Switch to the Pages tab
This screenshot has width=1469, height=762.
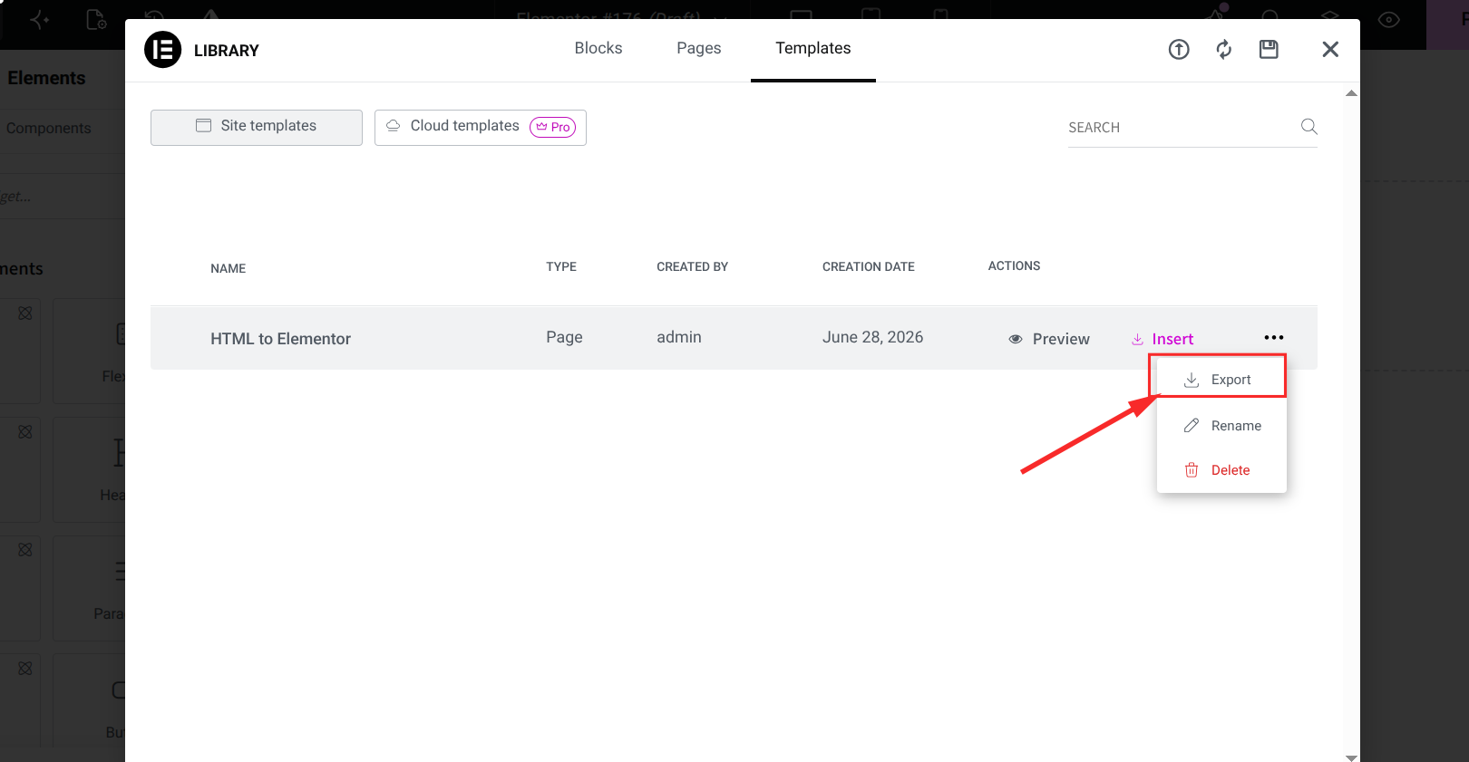(699, 48)
